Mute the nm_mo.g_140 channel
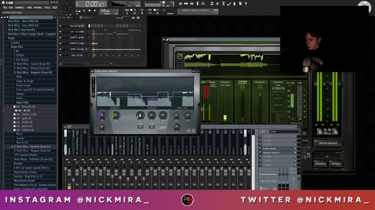This screenshot has width=375, height=210. point(60,26)
